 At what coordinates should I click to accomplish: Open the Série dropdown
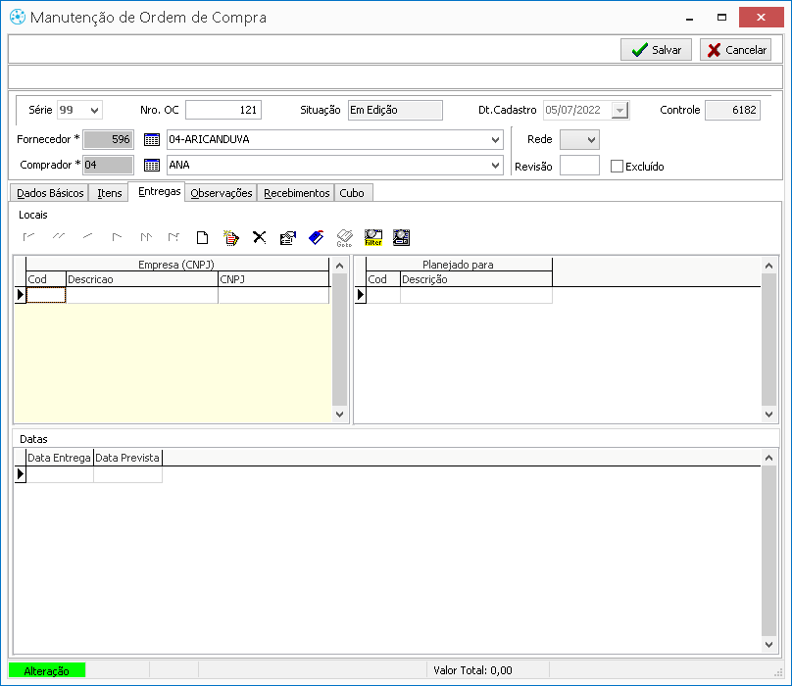coord(94,110)
